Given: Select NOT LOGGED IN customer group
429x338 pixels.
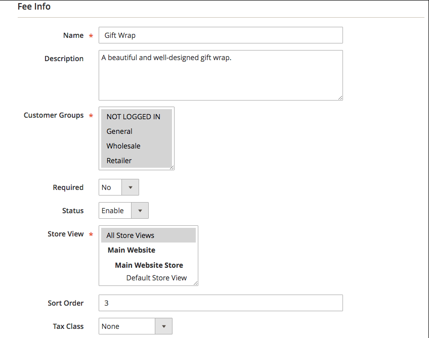Looking at the screenshot, I should click(136, 117).
